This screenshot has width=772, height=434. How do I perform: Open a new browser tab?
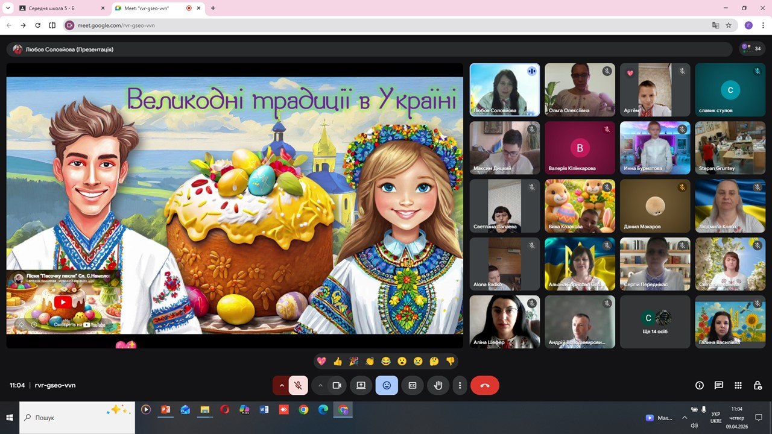click(213, 8)
